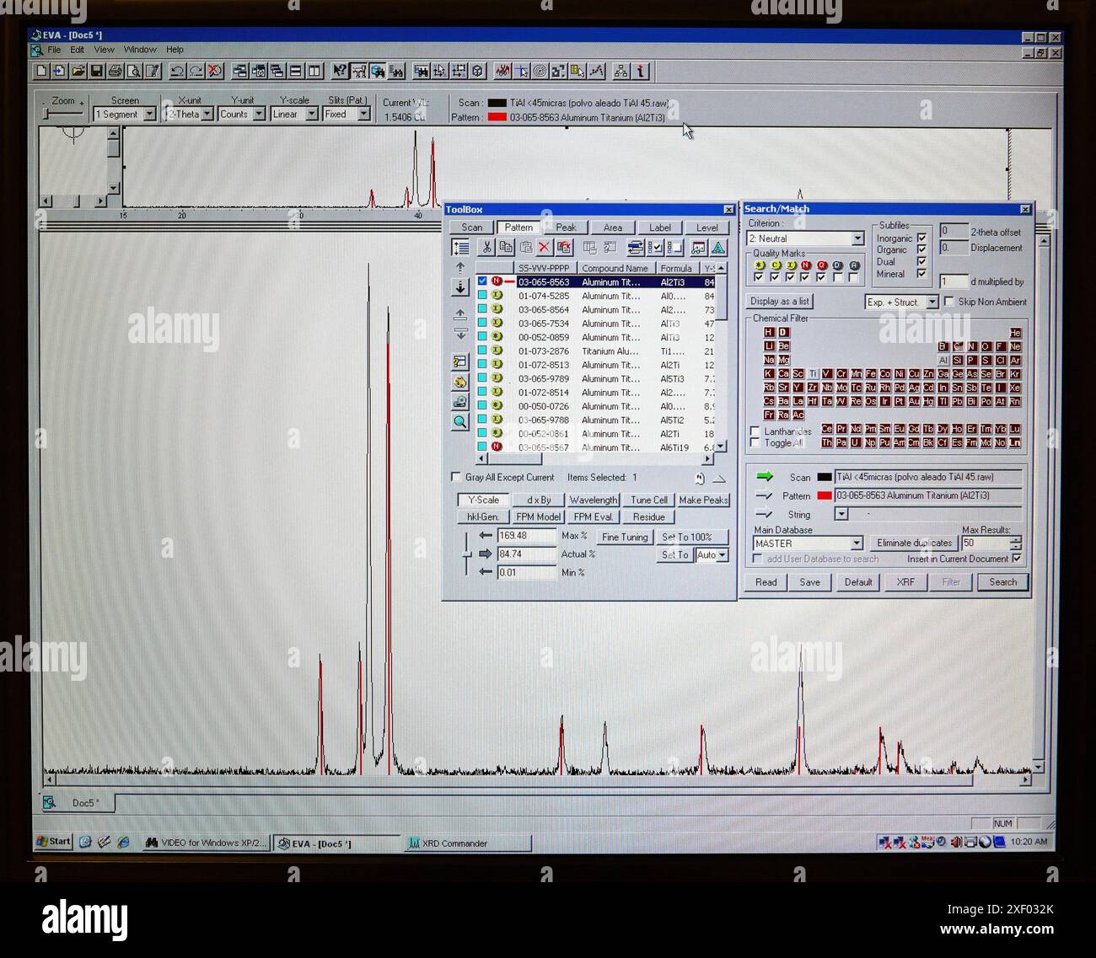Open the Window menu
This screenshot has height=958, width=1096.
click(140, 50)
